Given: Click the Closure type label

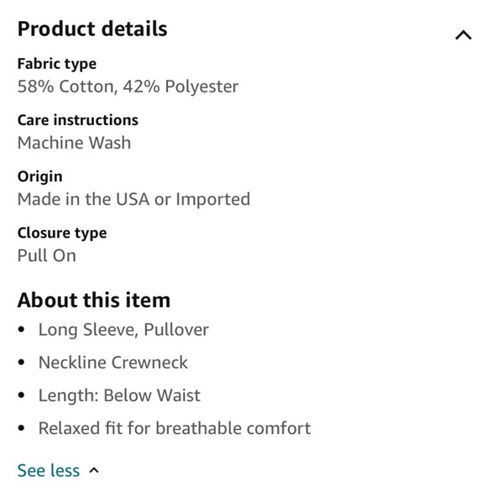Looking at the screenshot, I should tap(62, 233).
